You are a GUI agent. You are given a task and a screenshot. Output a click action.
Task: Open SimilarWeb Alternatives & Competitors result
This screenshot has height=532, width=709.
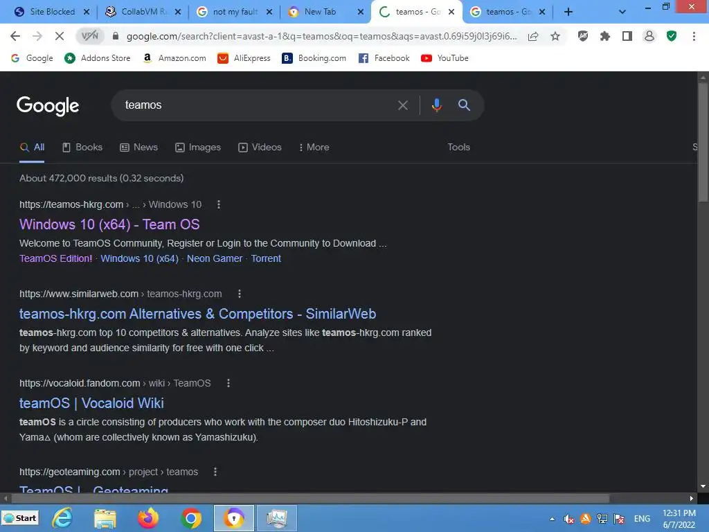click(197, 314)
